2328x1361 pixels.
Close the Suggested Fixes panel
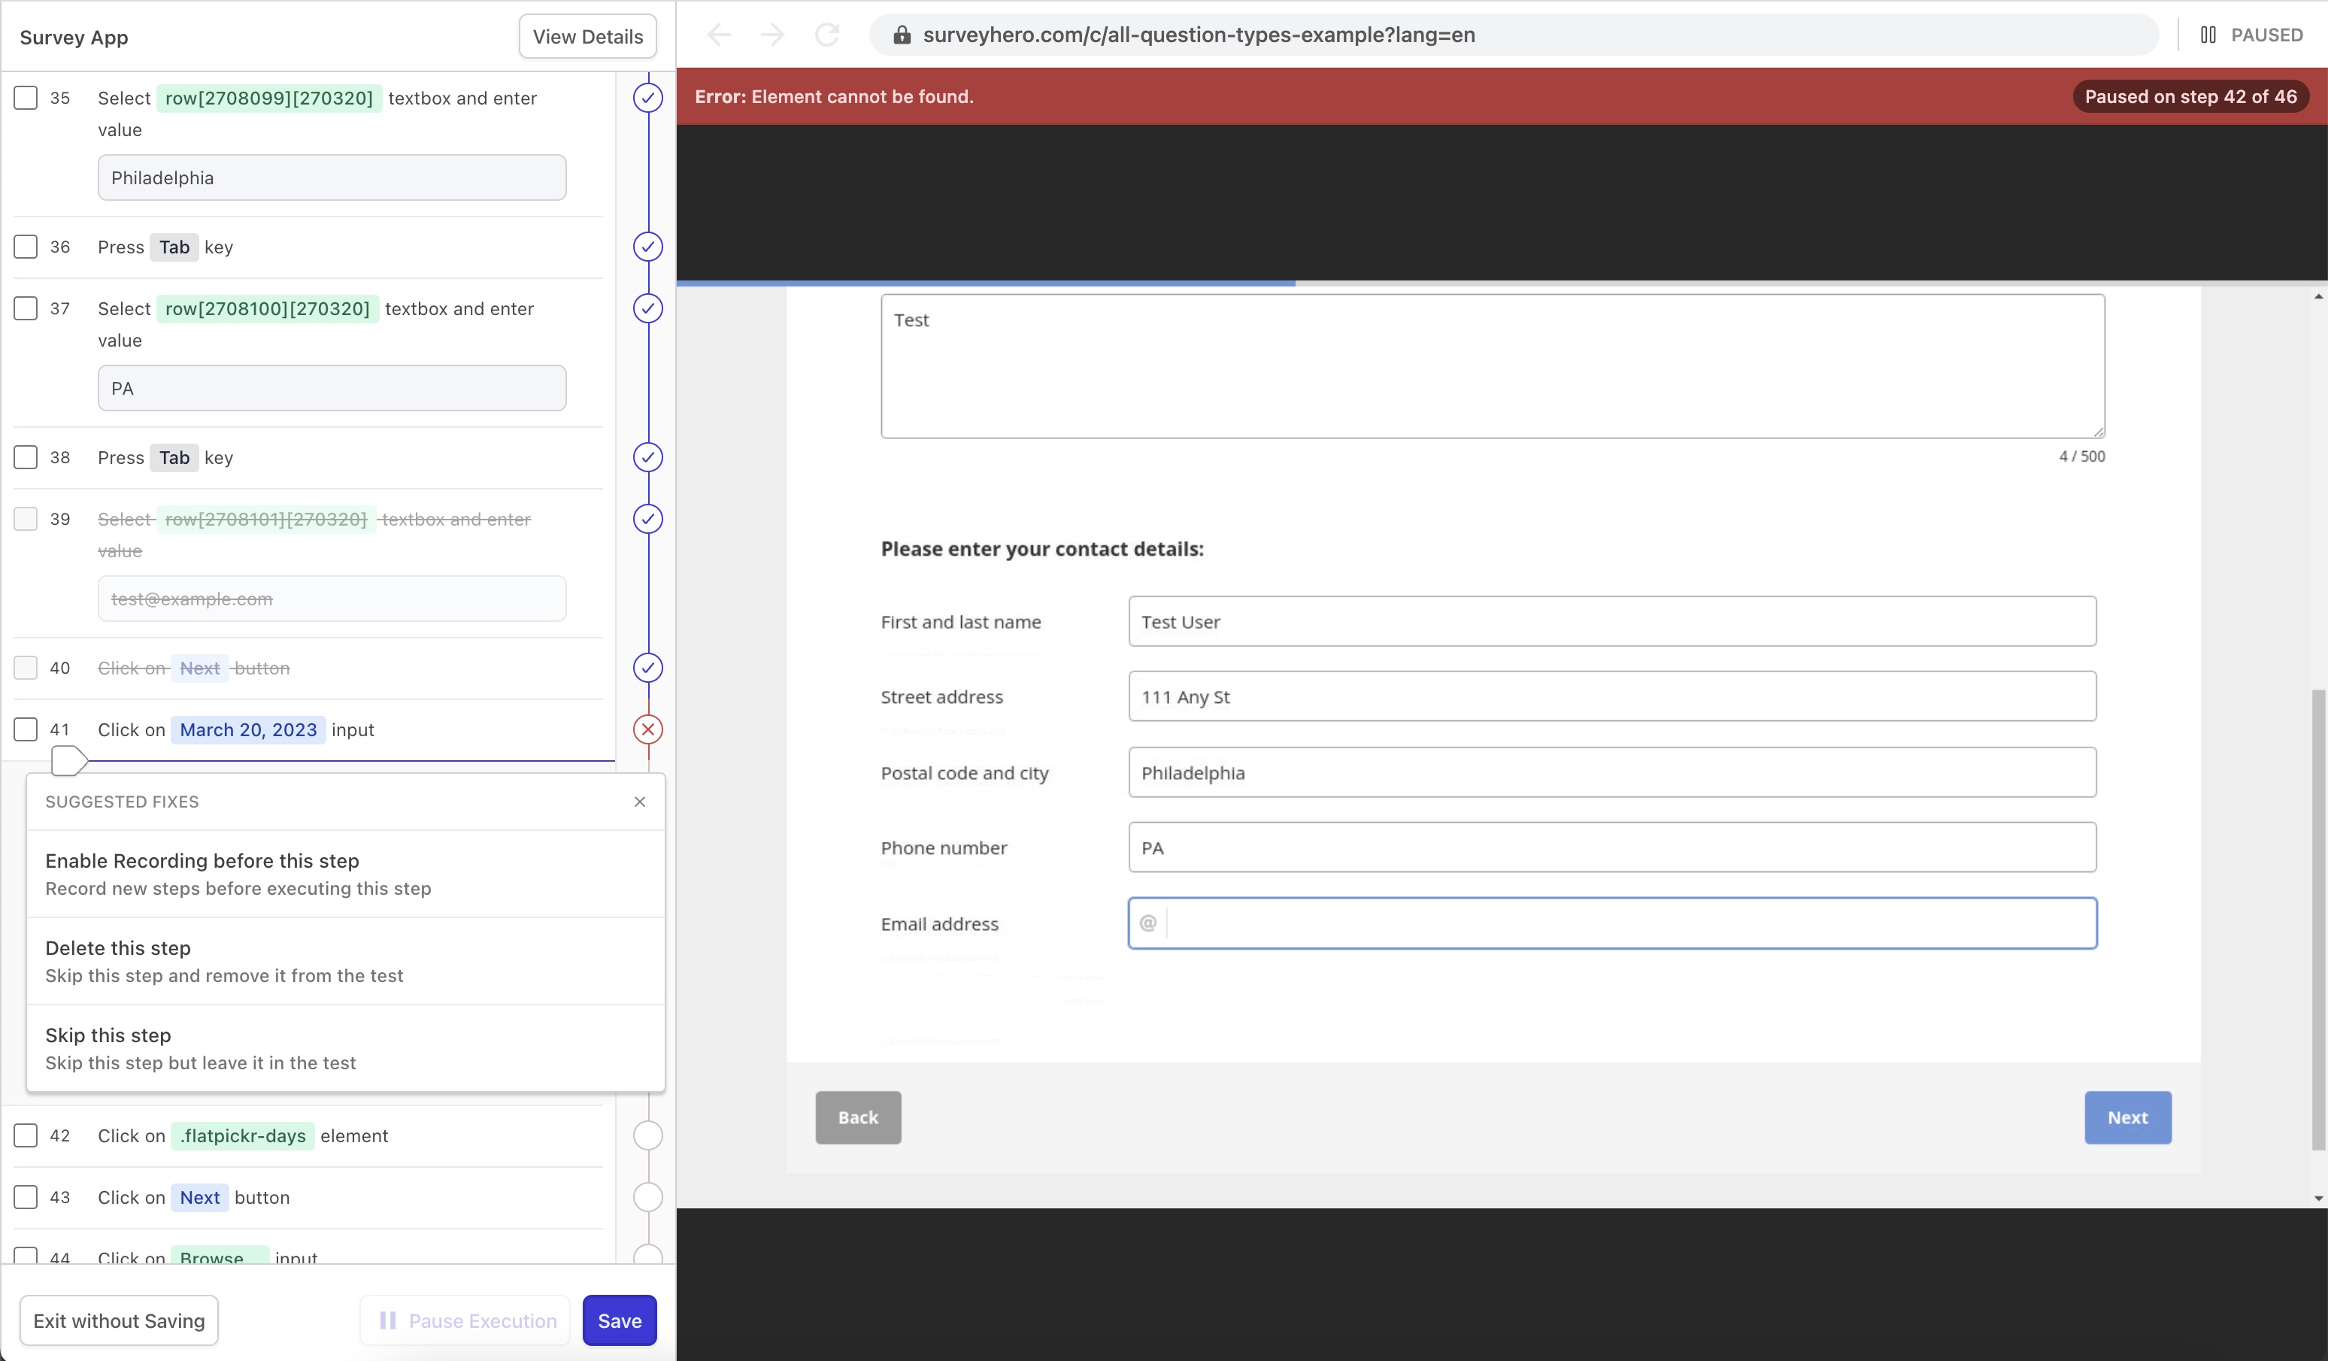[x=639, y=802]
